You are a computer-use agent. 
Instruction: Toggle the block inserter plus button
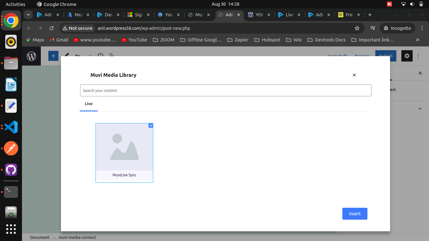[53, 56]
